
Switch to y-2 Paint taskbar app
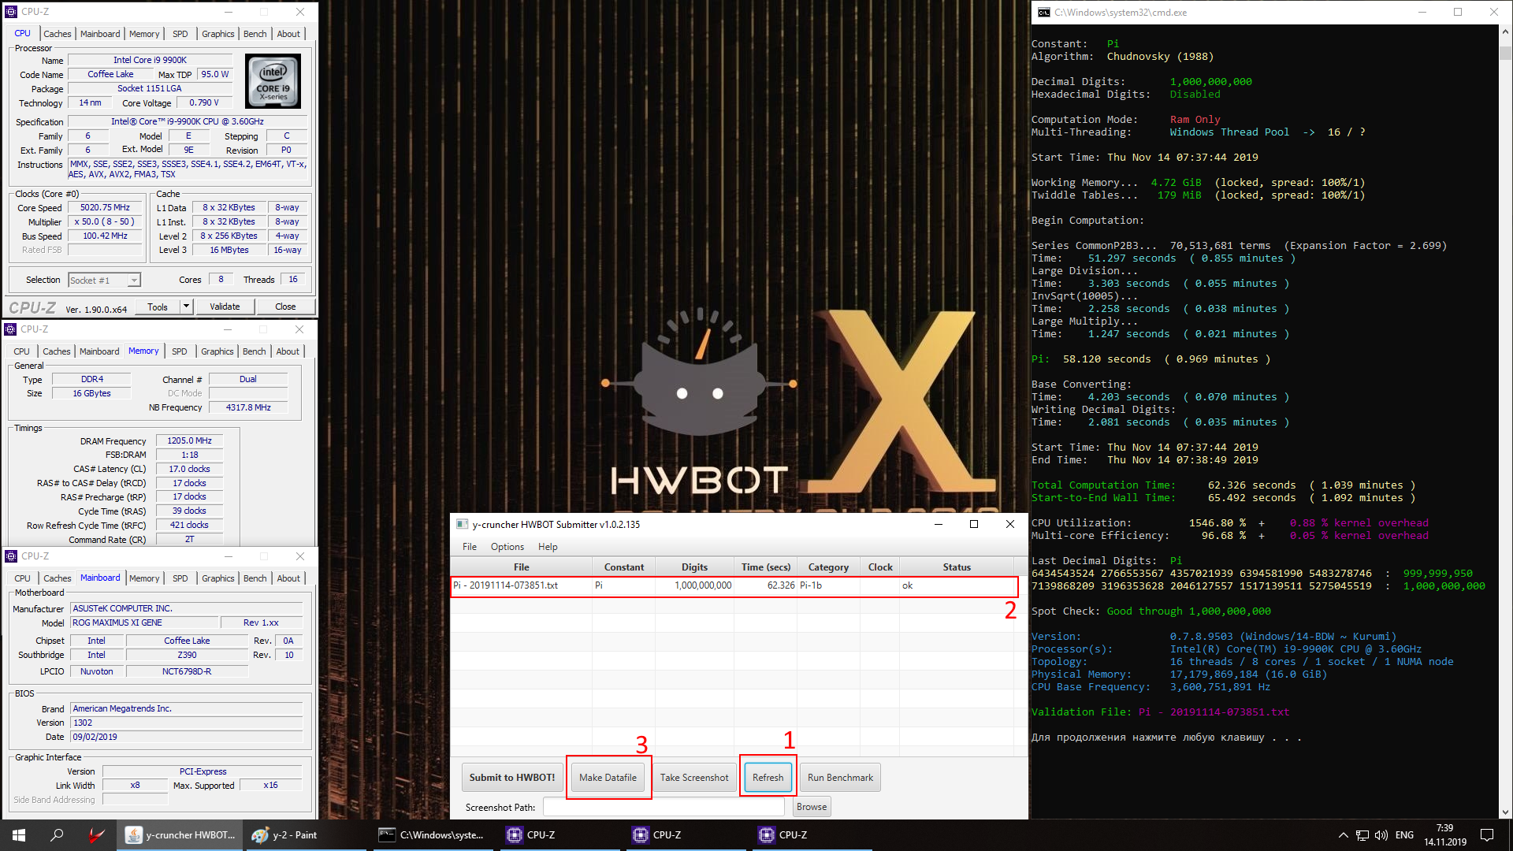pos(285,835)
